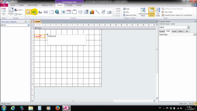The image size is (197, 111).
Task: Choose the Insert Hyperlink globe control
Action: (x=57, y=12)
